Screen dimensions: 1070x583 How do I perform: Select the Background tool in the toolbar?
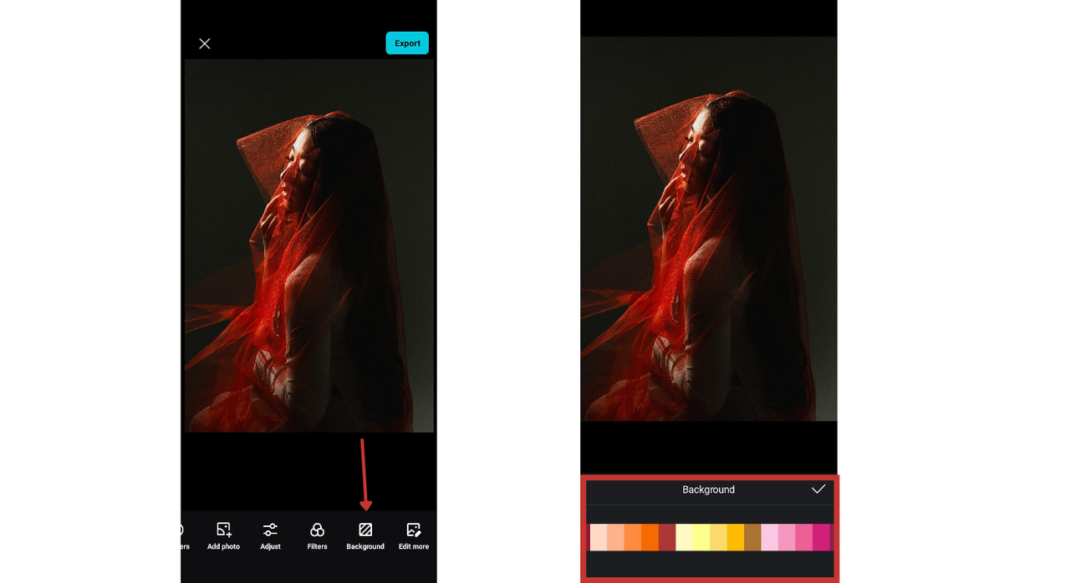(x=365, y=535)
